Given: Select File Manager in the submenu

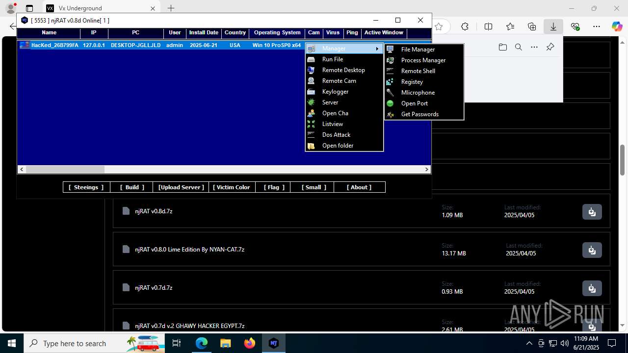Looking at the screenshot, I should coord(424,50).
